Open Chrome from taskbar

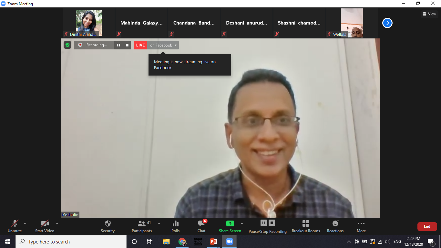(182, 242)
